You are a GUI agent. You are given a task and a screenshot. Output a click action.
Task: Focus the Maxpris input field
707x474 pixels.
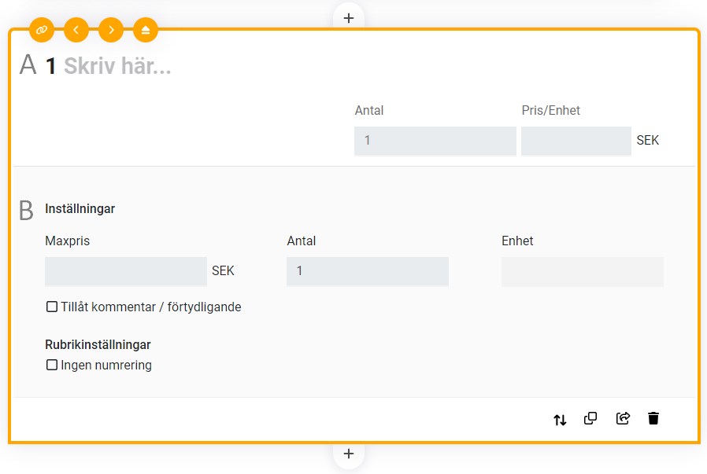click(x=126, y=271)
